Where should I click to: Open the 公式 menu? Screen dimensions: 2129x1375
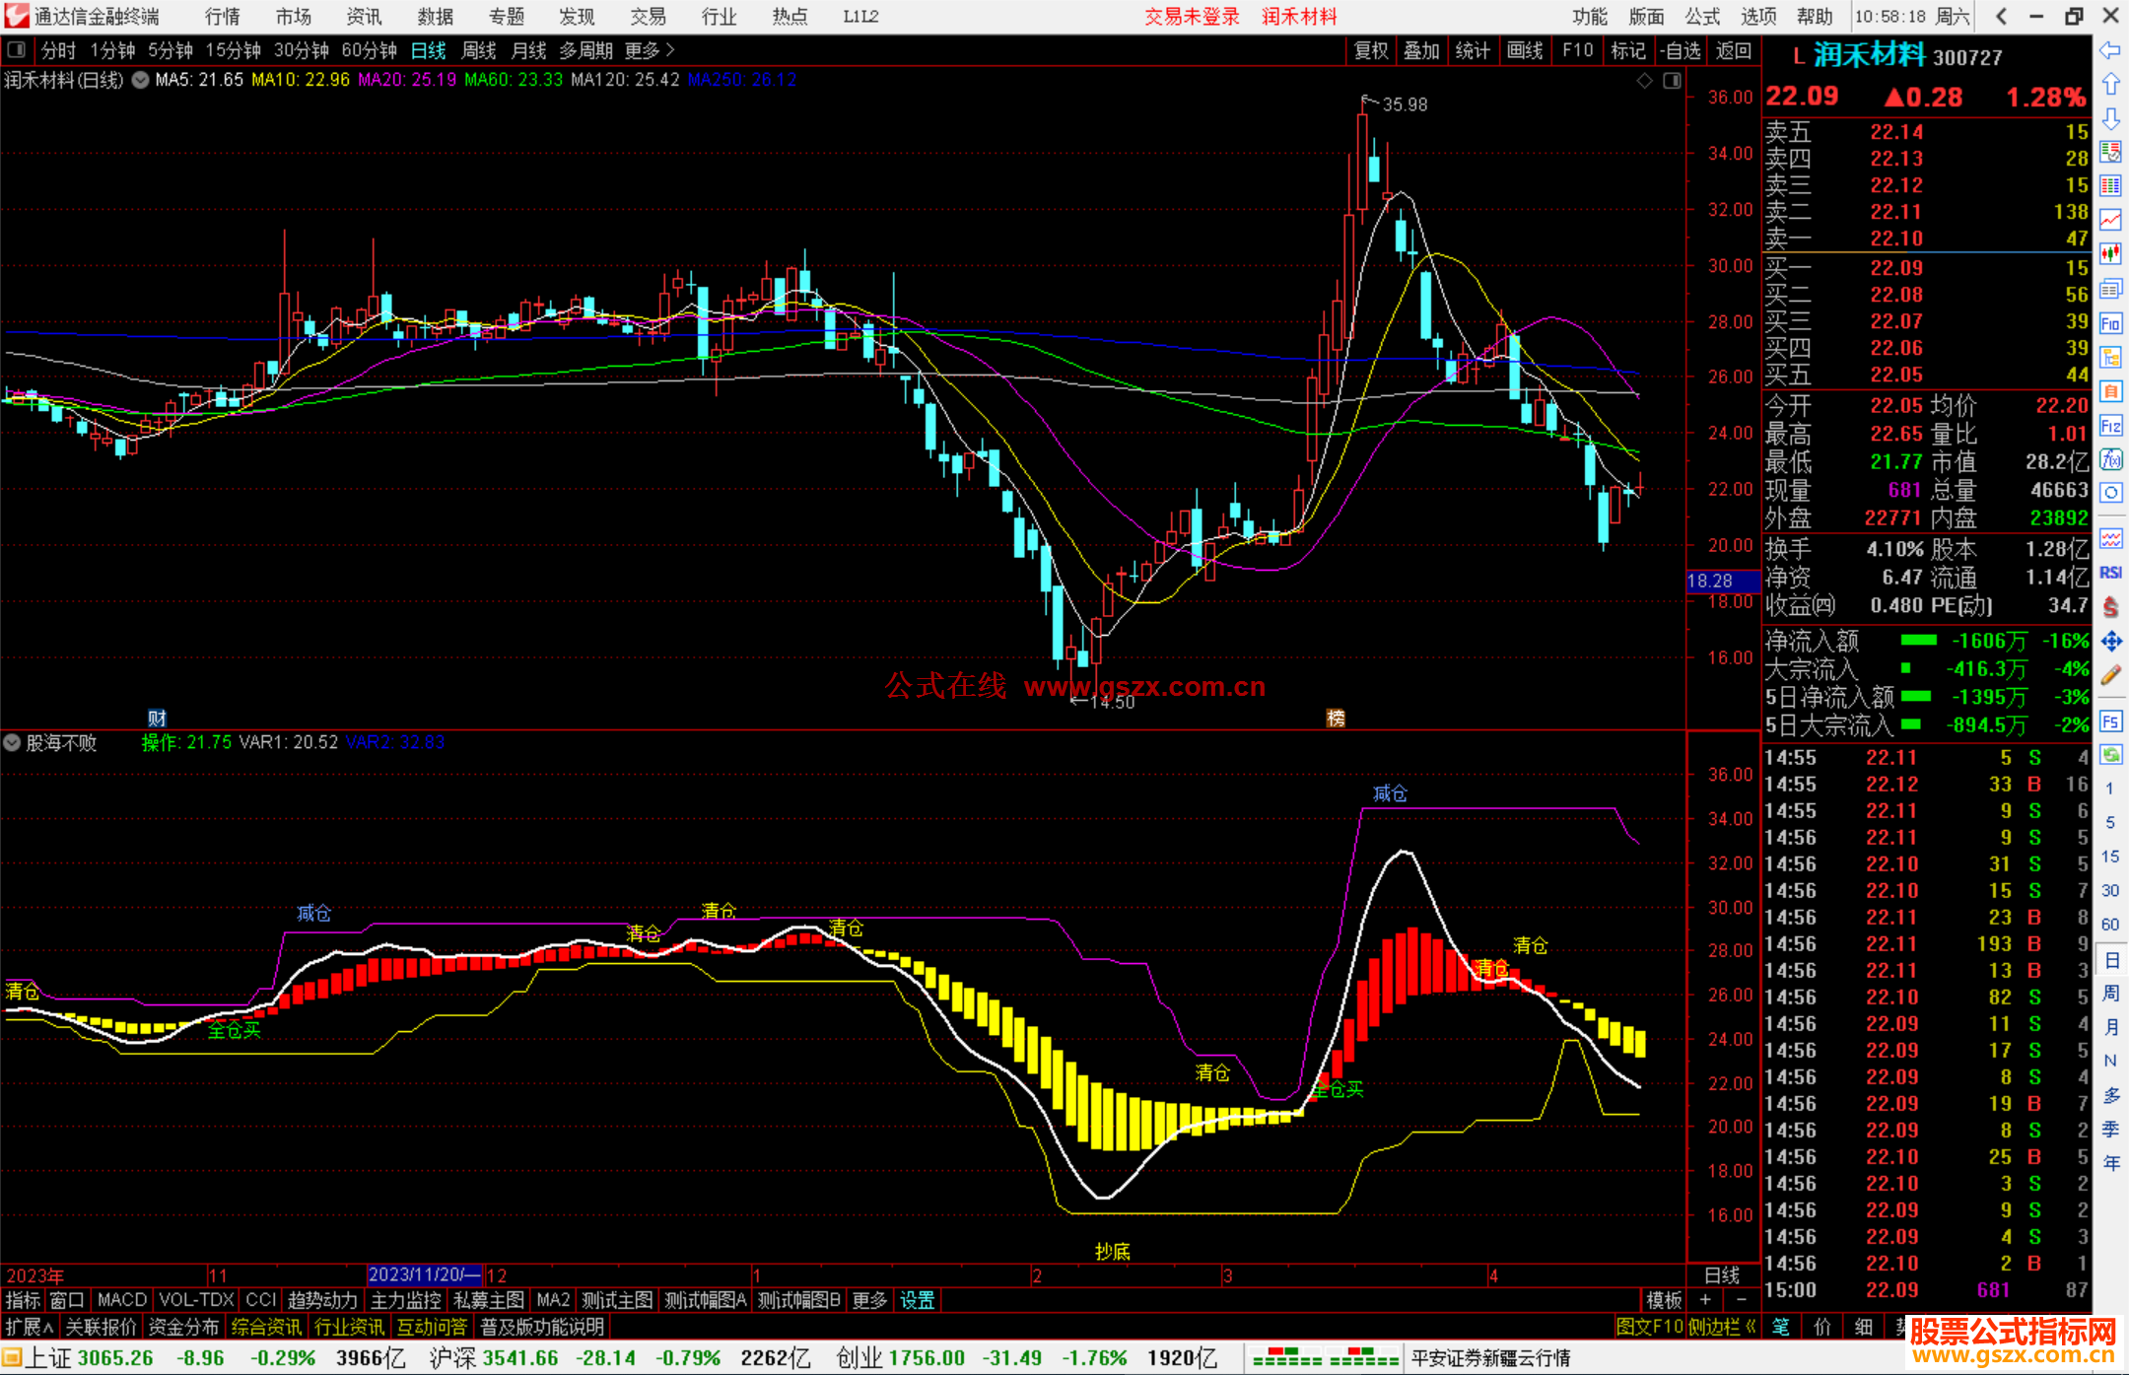pyautogui.click(x=1701, y=16)
